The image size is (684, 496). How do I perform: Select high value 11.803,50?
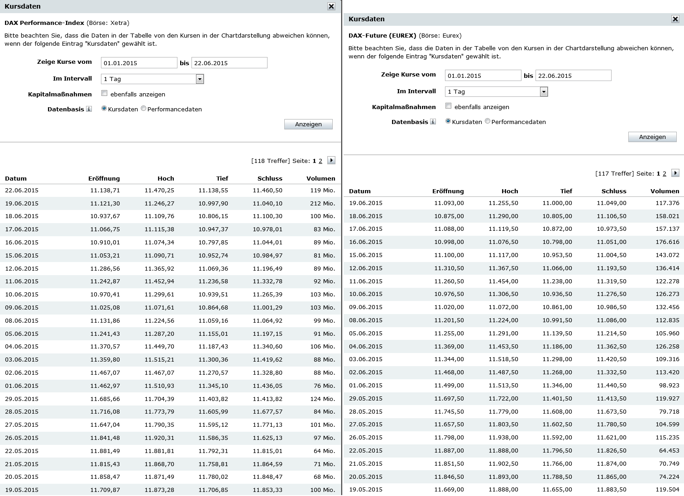click(503, 424)
